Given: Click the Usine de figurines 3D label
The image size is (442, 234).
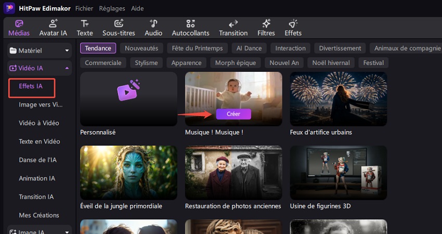Looking at the screenshot, I should tap(320, 206).
